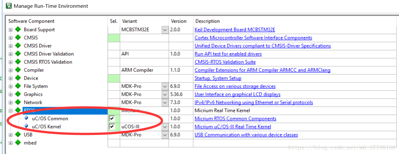Open Micrium uC/OS-III Real Time Kernel link
The height and width of the screenshot is (154, 399).
click(233, 126)
